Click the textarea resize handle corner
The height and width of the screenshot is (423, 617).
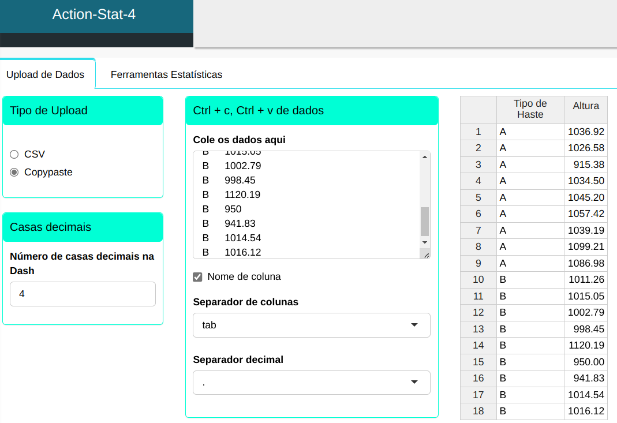point(426,254)
